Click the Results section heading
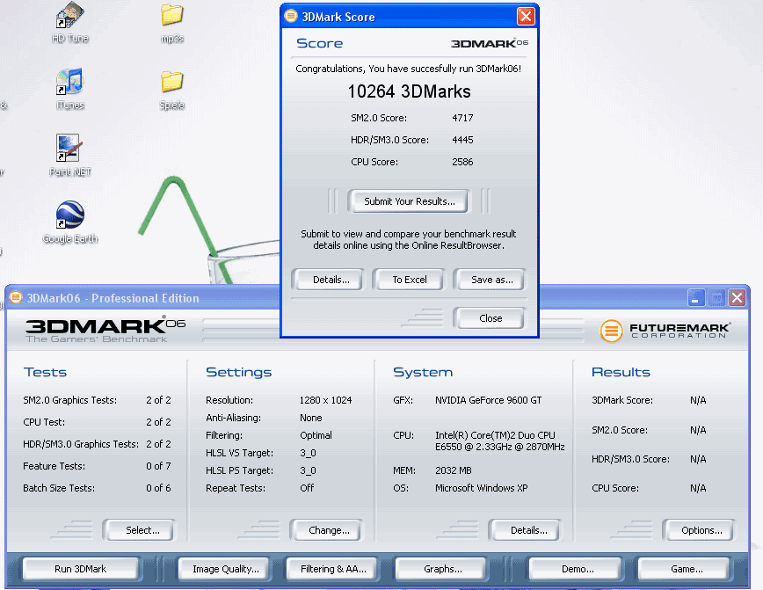Screen dimensions: 763x590 pyautogui.click(x=621, y=372)
